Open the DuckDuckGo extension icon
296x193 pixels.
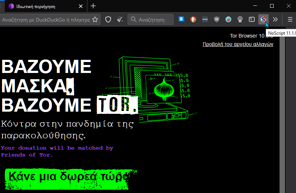click(193, 19)
